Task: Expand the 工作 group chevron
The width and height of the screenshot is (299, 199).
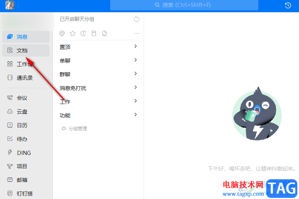Action: pos(136,101)
